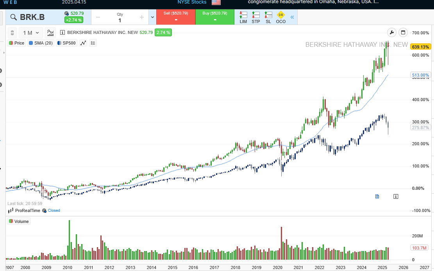The image size is (434, 271).
Task: Click the 2020 year label on time axis
Action: tap(278, 267)
